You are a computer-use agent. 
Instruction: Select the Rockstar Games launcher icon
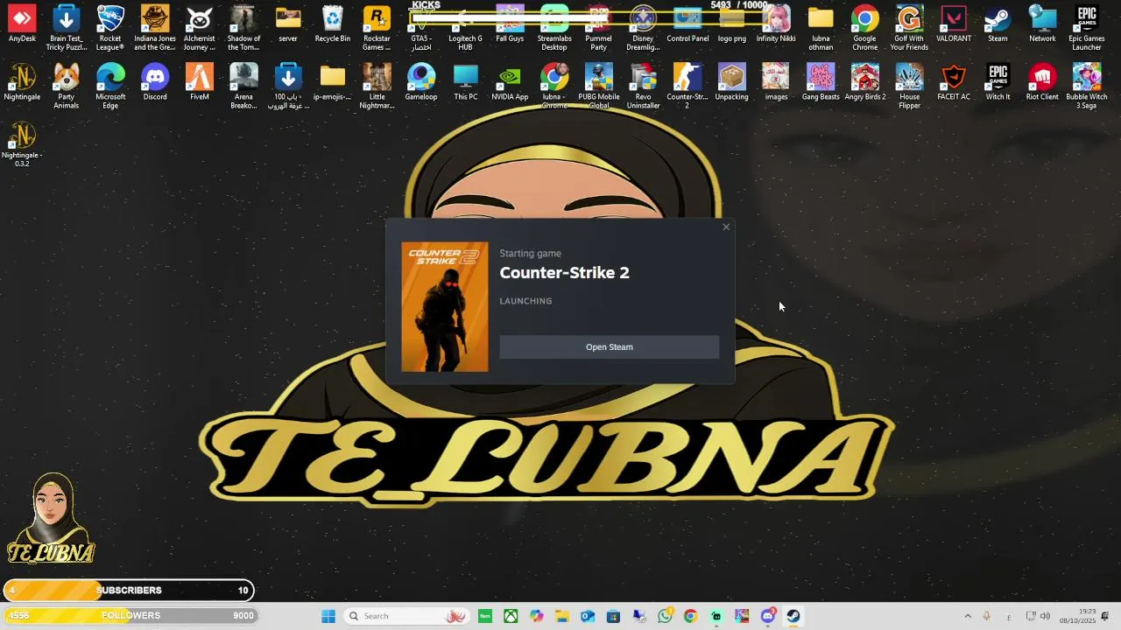coord(377,29)
